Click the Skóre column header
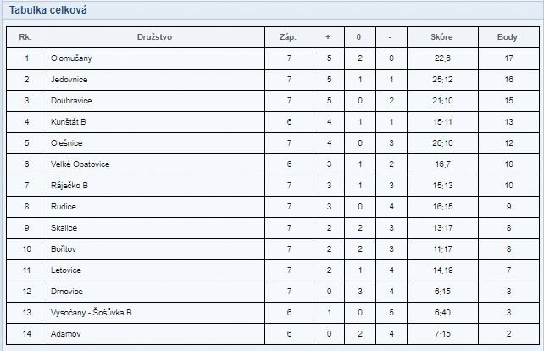 [x=441, y=37]
